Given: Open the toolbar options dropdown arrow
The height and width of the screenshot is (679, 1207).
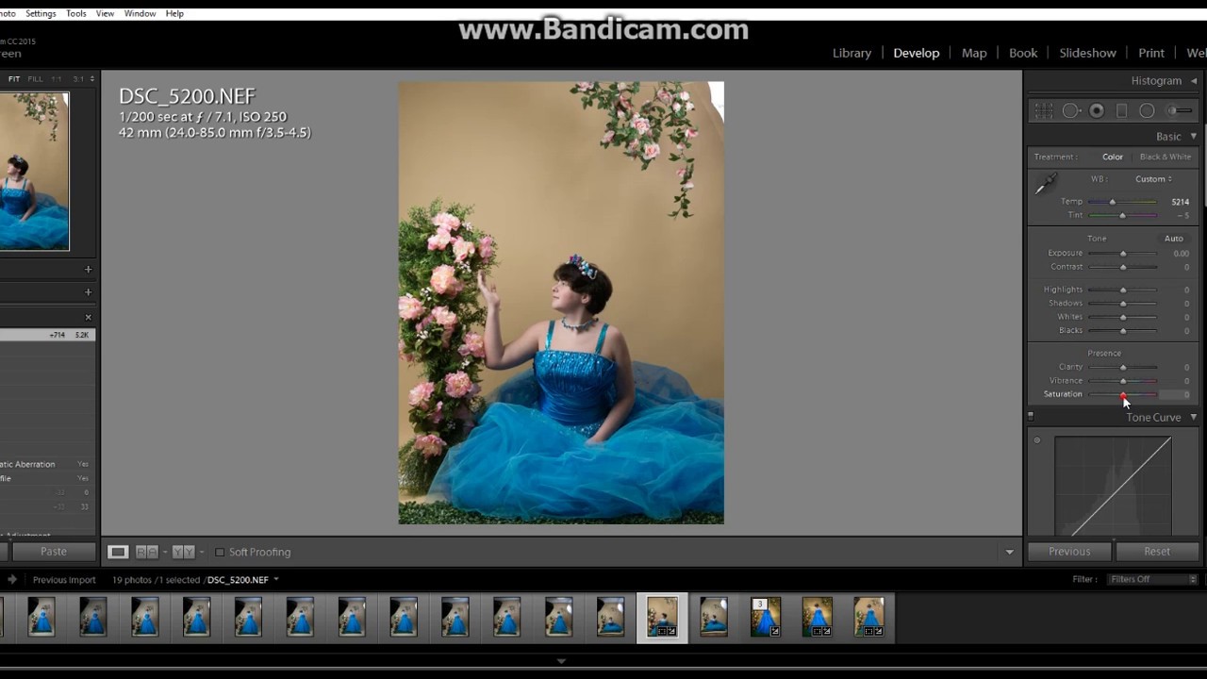Looking at the screenshot, I should (1009, 552).
